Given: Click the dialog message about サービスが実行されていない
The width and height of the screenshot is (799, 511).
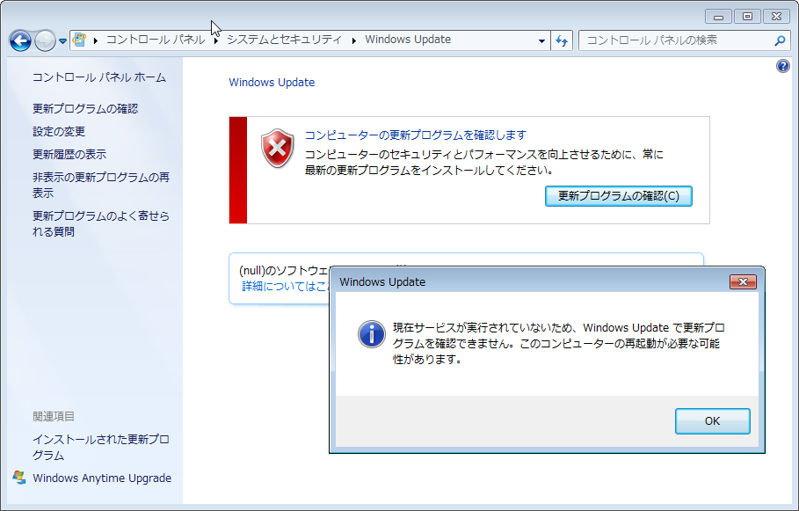Looking at the screenshot, I should tap(558, 343).
